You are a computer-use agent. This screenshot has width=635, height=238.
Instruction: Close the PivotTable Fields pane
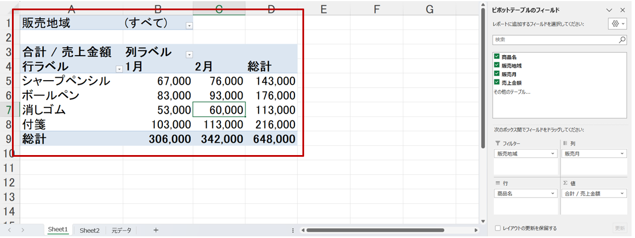click(622, 10)
